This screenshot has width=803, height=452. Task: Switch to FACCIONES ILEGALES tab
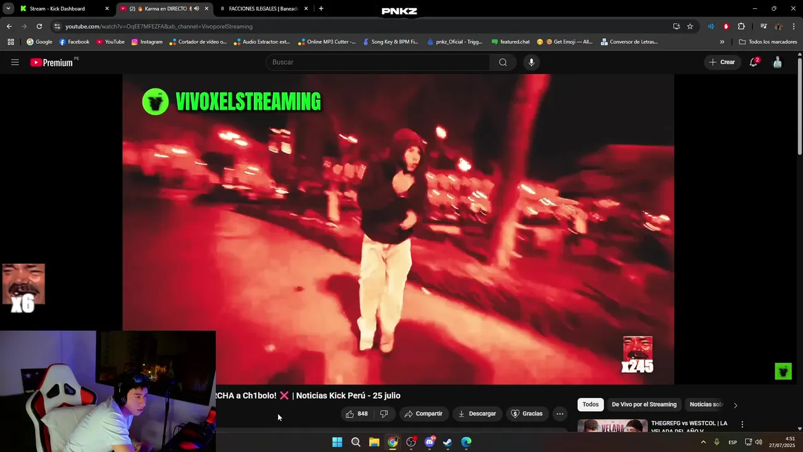click(x=263, y=9)
